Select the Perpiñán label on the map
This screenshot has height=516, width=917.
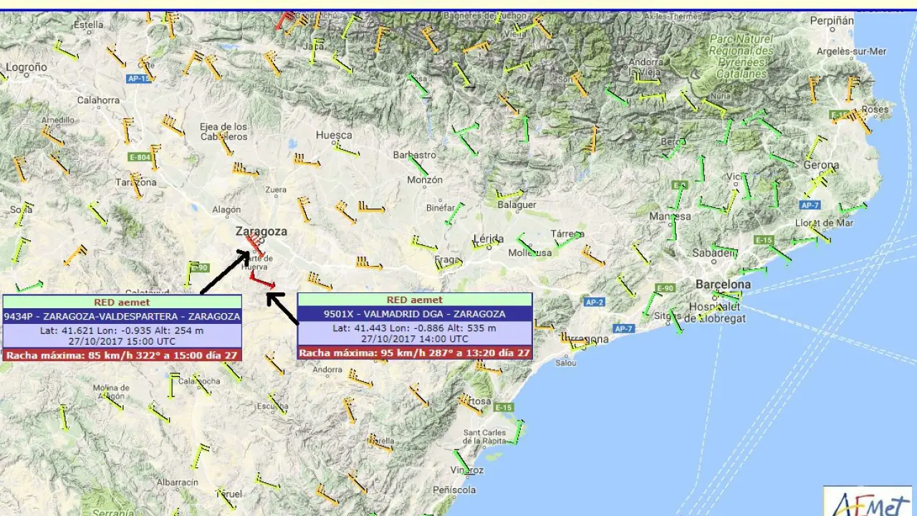tap(832, 21)
